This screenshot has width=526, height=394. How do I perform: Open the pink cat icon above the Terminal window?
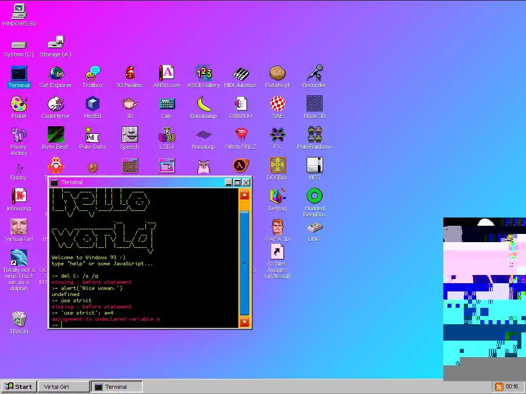pos(203,167)
